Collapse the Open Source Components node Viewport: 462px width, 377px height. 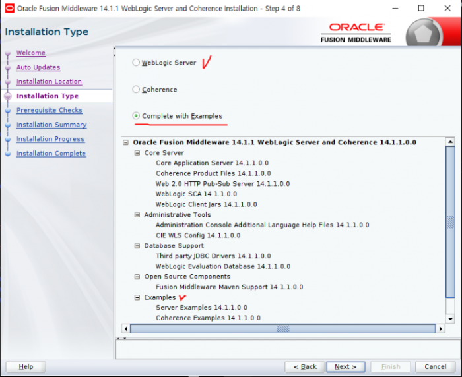(137, 277)
